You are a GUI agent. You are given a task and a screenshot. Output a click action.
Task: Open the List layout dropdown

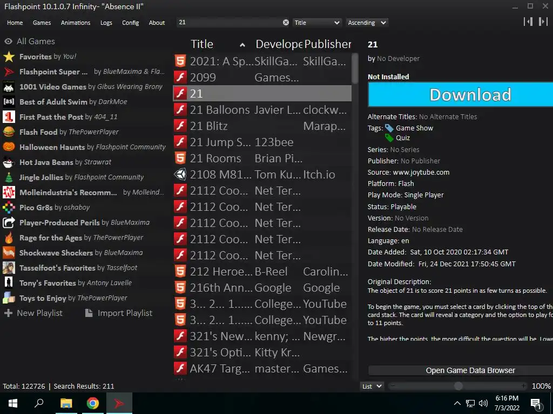(372, 386)
